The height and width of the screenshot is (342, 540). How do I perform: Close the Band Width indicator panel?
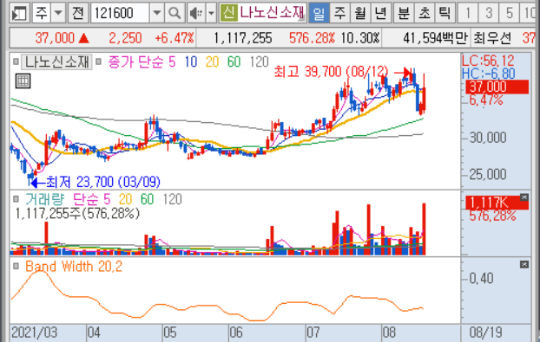tap(524, 264)
